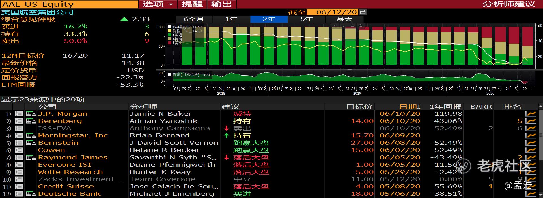543x198 pixels.
Task: Click Bernstein's 27.00 target price
Action: [x=362, y=143]
